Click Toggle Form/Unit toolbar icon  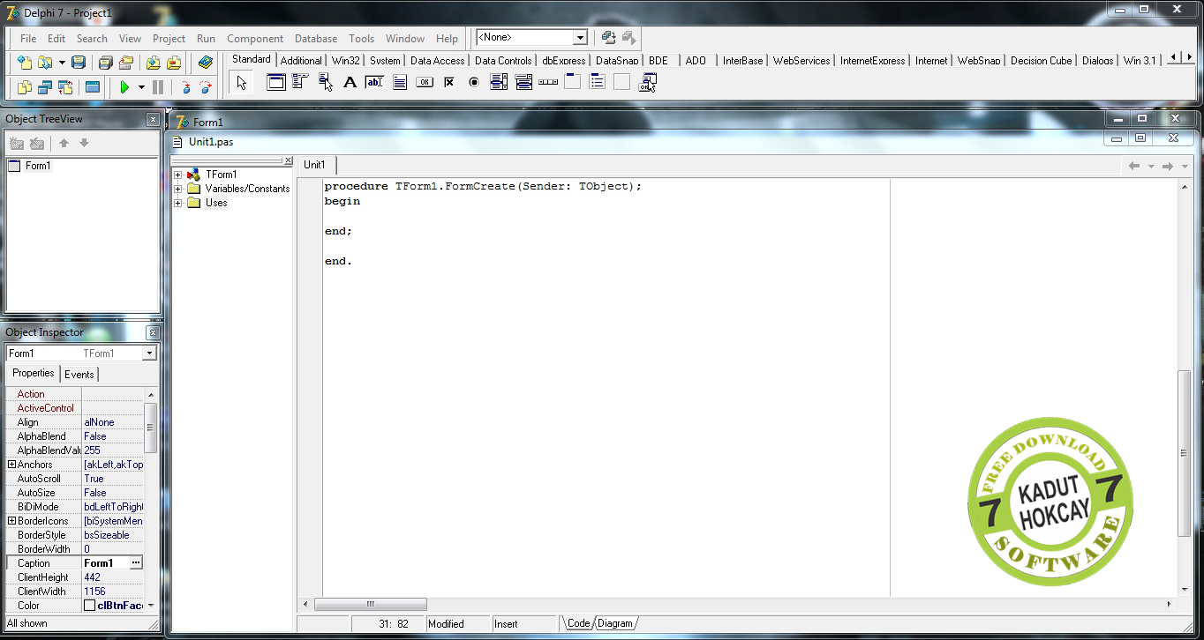65,87
